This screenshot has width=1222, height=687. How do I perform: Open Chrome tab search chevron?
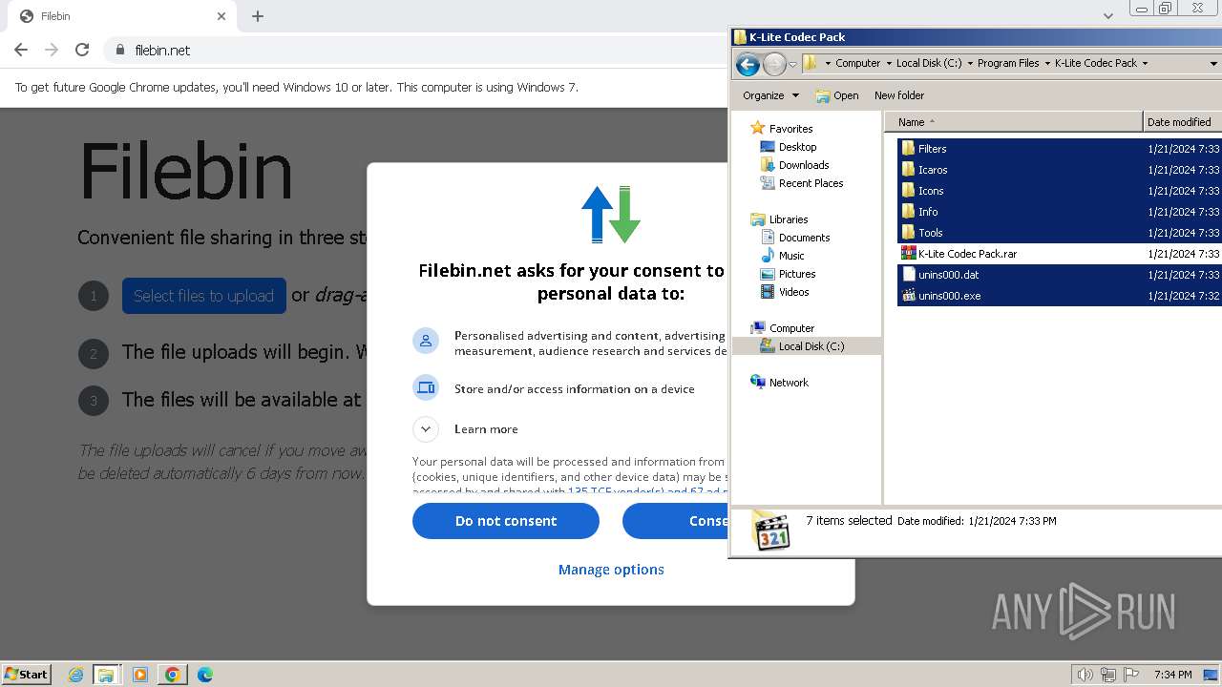pyautogui.click(x=1107, y=15)
